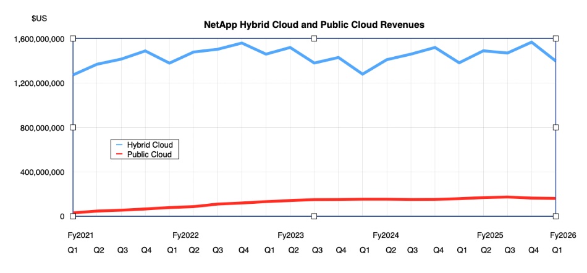
Task: Click the top-middle selection handle of the chart
Action: click(x=314, y=38)
